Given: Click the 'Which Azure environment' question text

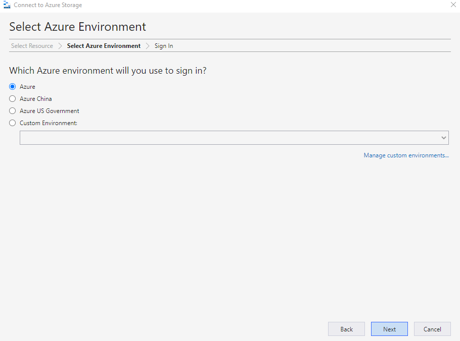Looking at the screenshot, I should pyautogui.click(x=108, y=71).
